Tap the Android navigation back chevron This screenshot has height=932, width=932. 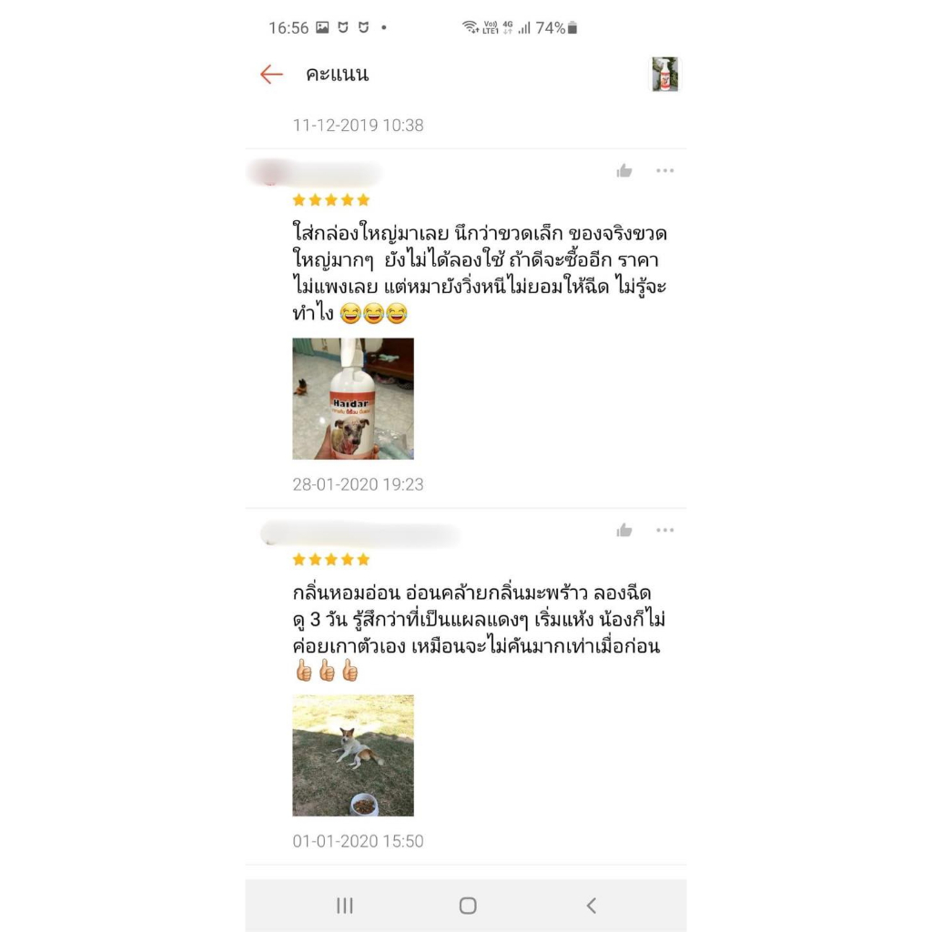point(592,906)
